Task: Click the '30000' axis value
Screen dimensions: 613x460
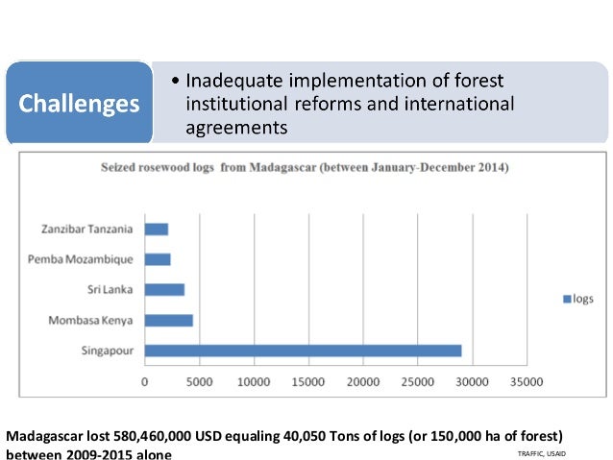Action: [473, 382]
